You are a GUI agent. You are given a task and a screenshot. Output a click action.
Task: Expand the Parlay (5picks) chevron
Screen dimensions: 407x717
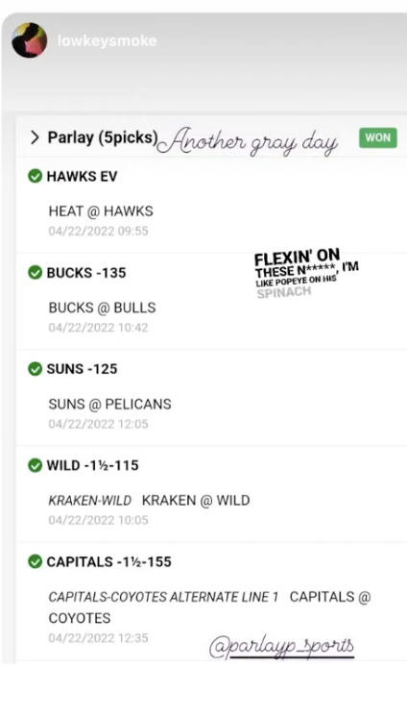(35, 137)
